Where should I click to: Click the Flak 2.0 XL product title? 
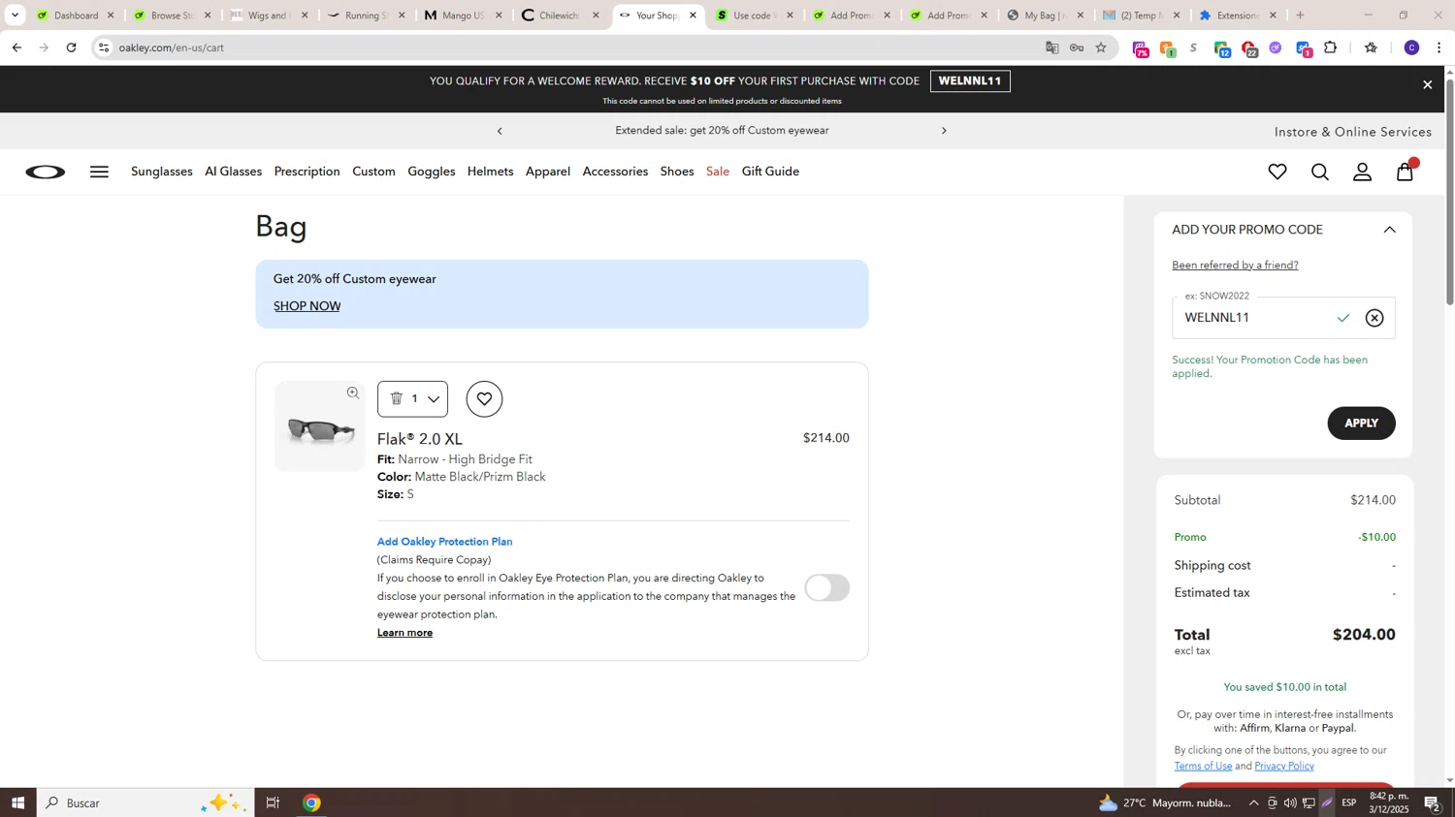[419, 439]
